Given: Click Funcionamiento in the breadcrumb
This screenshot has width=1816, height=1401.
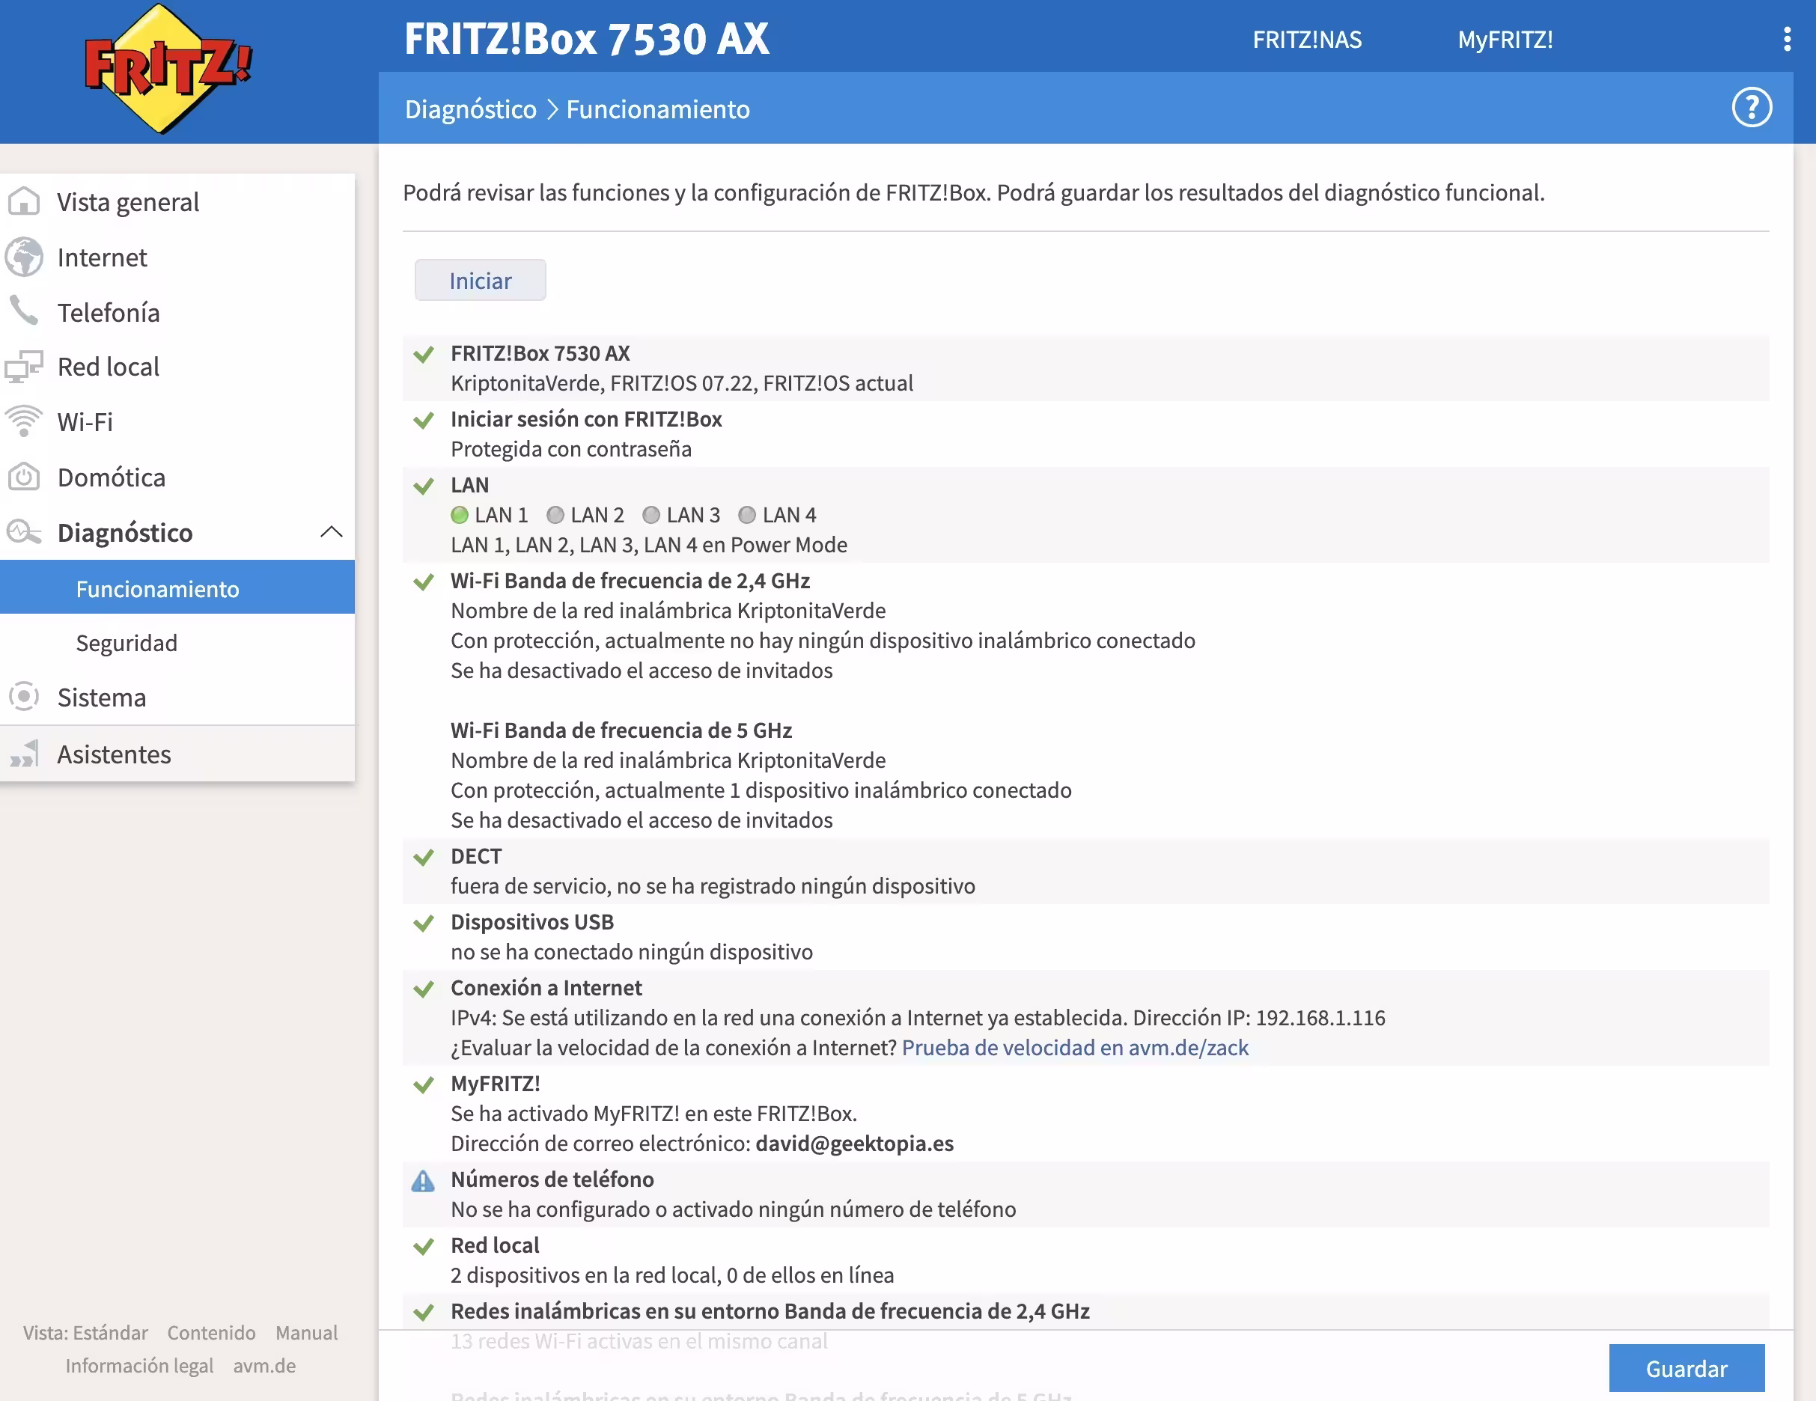Looking at the screenshot, I should point(658,109).
